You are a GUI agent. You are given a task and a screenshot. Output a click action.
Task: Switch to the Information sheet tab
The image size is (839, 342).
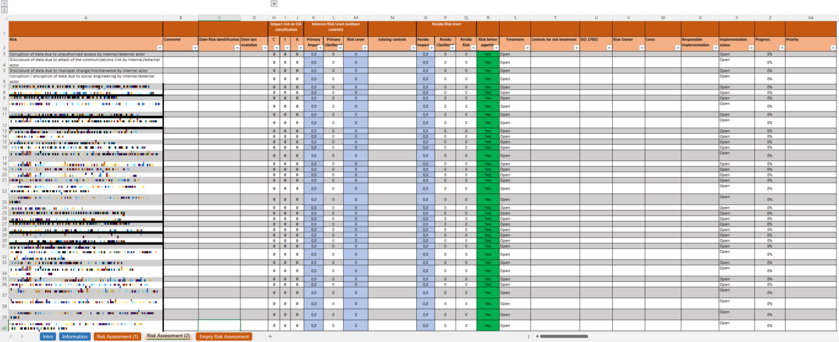[75, 336]
